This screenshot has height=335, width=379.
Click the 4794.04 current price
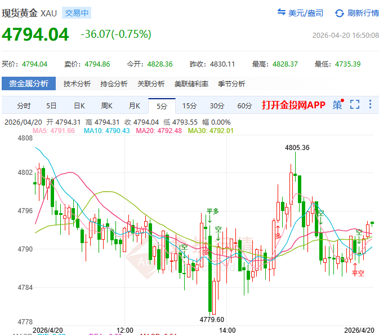click(x=35, y=34)
